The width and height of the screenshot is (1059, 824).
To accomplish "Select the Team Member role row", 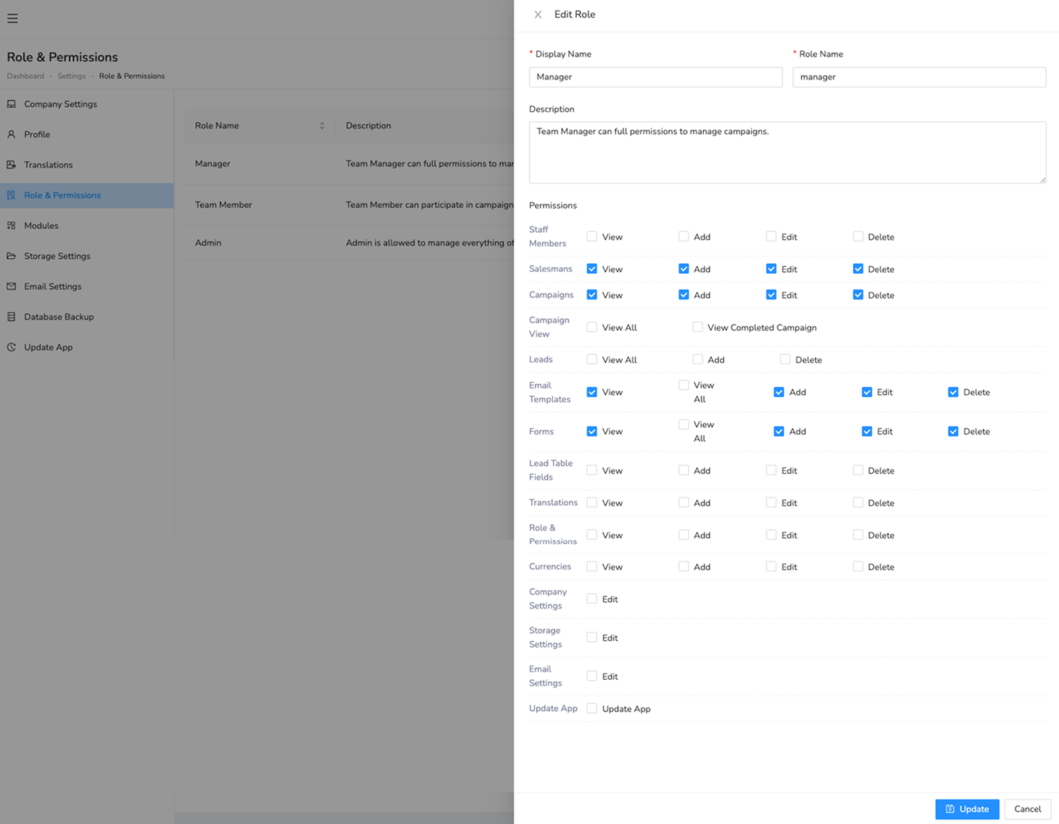I will pos(349,205).
